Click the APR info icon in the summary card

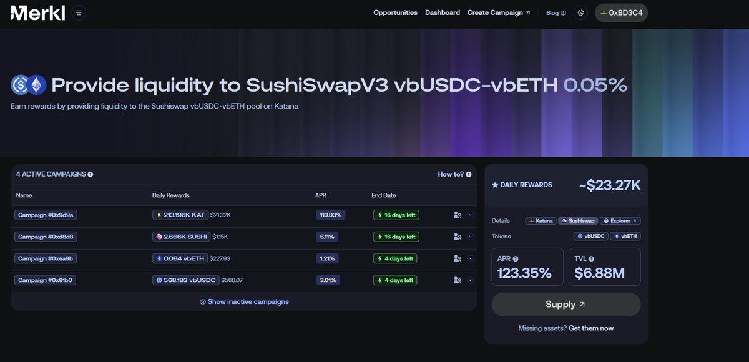(x=516, y=258)
